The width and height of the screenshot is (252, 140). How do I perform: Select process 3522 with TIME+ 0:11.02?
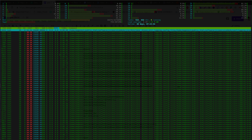(126, 69)
